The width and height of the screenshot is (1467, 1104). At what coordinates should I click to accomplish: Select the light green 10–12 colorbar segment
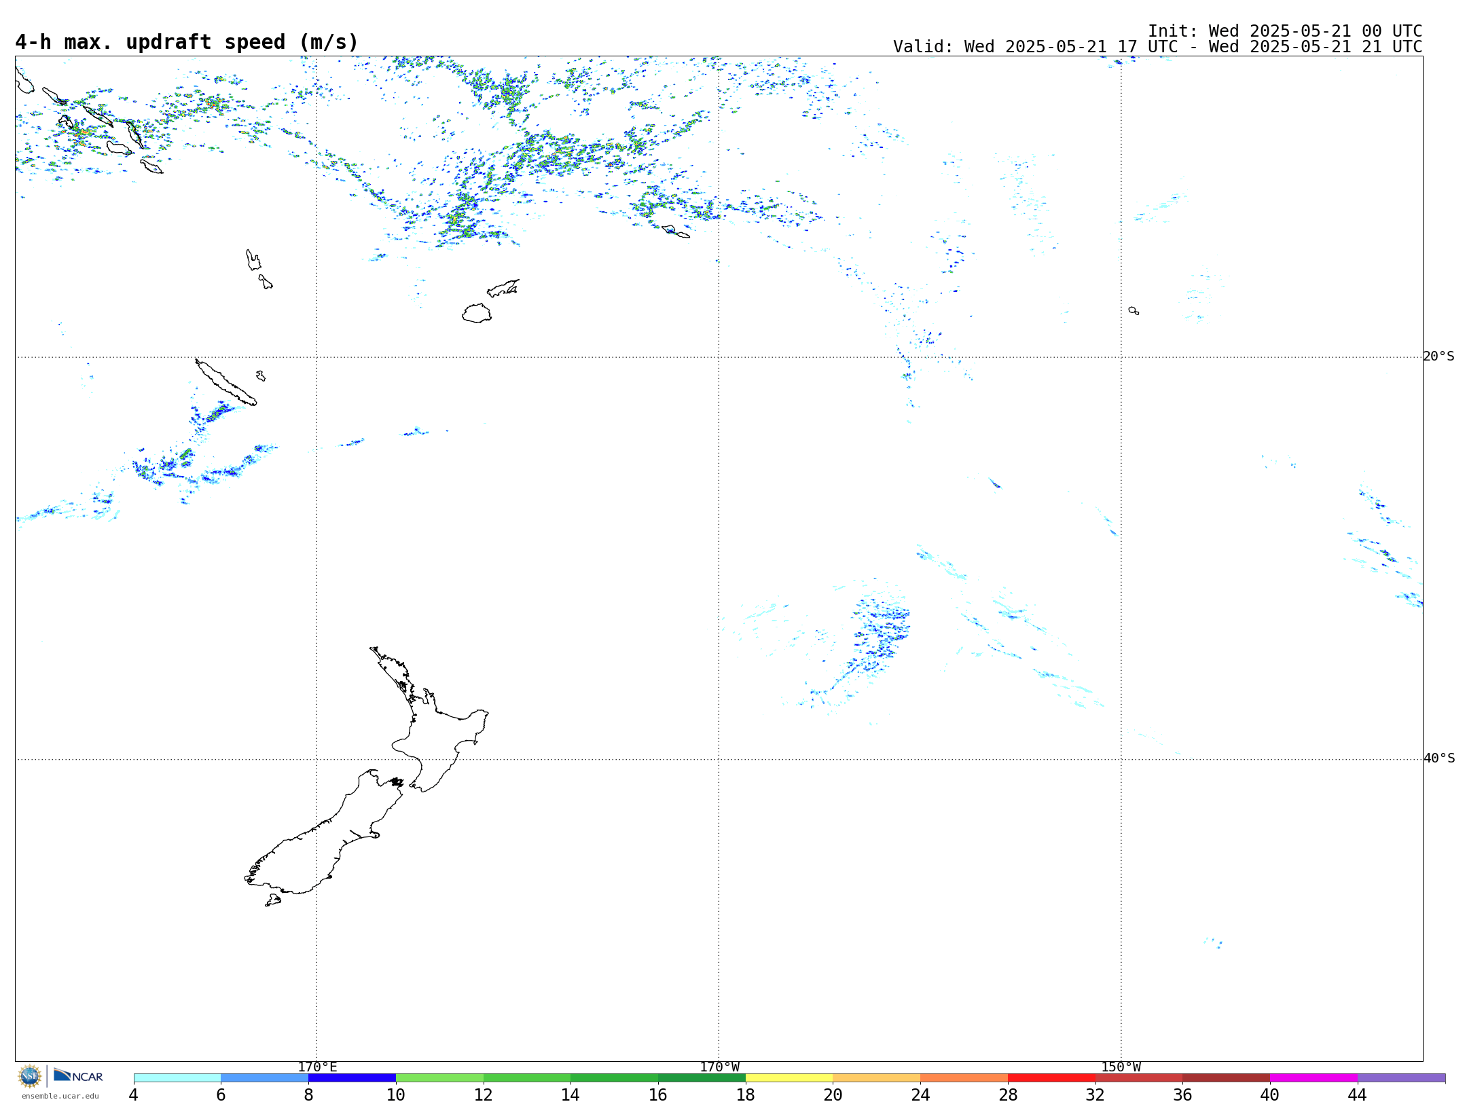coord(439,1078)
